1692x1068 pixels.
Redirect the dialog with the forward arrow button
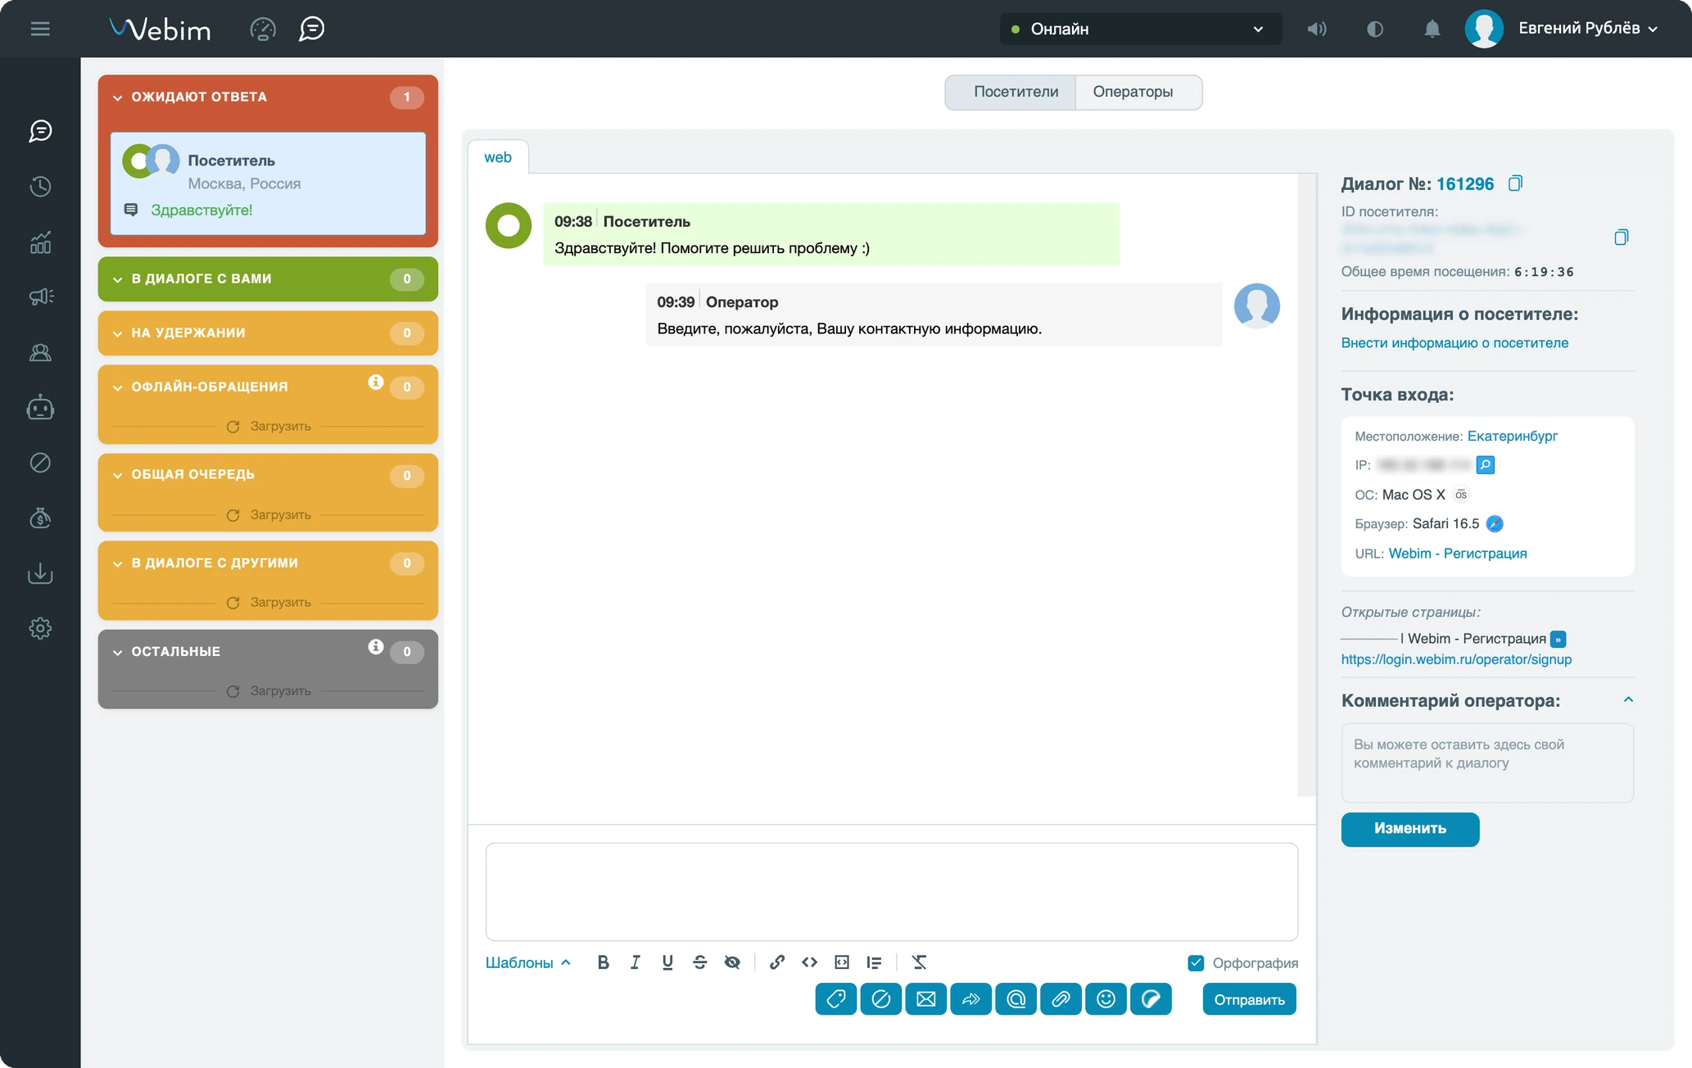[970, 999]
